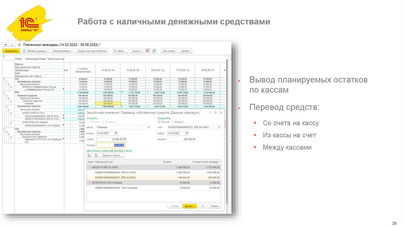Screen dimensions: 405x227
Task: Click the Отмена button
Action: 215,206
